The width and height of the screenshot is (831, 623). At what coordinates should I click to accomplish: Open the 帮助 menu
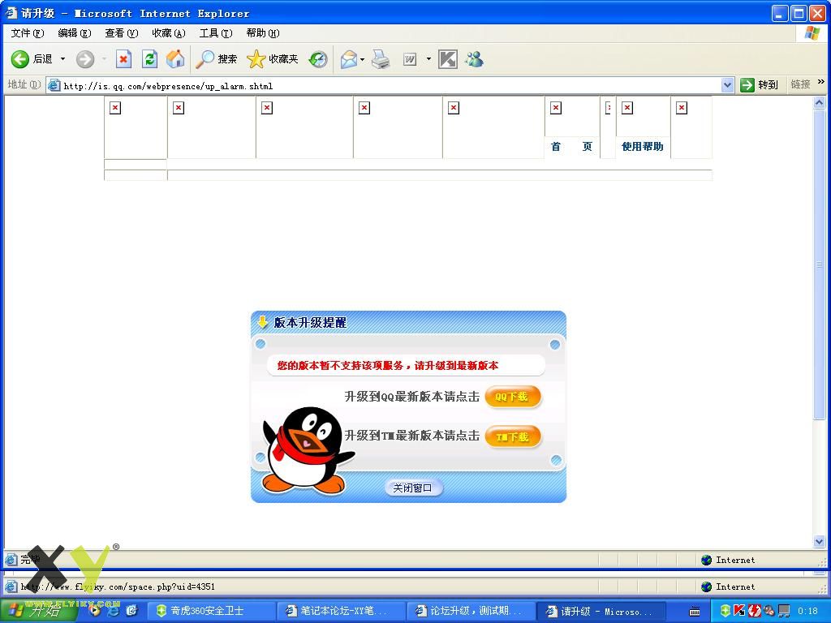(263, 32)
